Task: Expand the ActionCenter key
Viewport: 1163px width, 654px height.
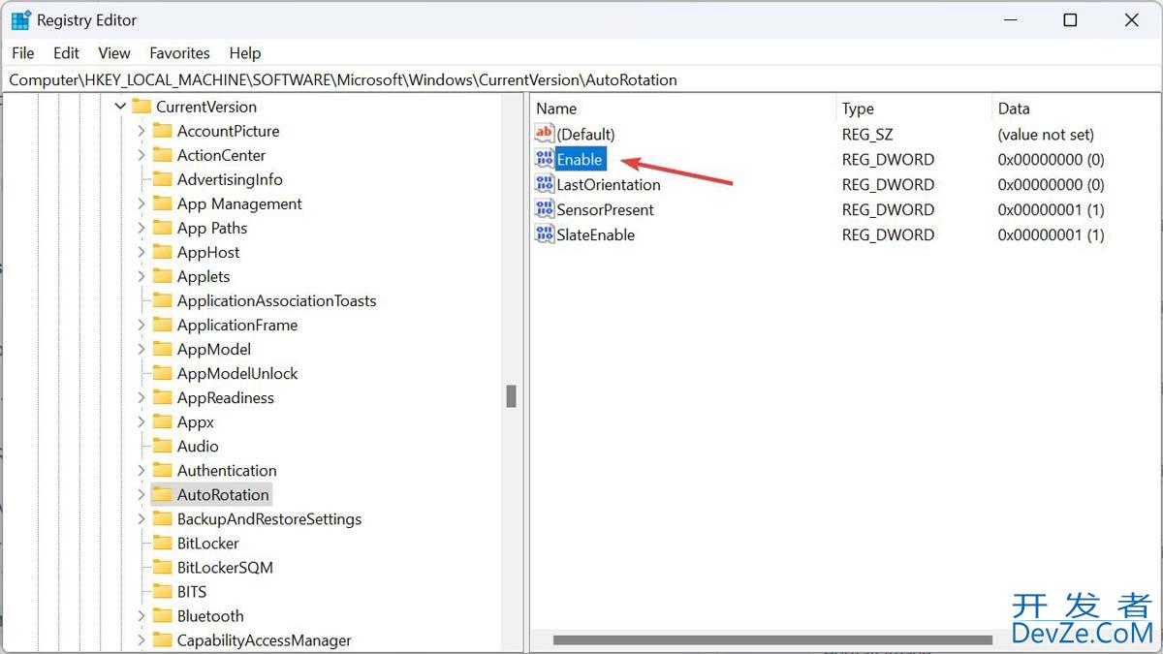Action: (x=141, y=155)
